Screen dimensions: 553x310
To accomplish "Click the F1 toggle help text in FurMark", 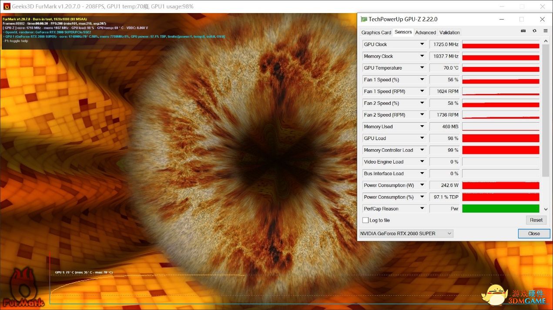I will [16, 41].
